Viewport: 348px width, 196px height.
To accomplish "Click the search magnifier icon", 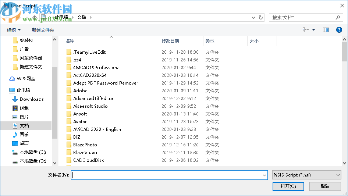I will tap(338, 17).
